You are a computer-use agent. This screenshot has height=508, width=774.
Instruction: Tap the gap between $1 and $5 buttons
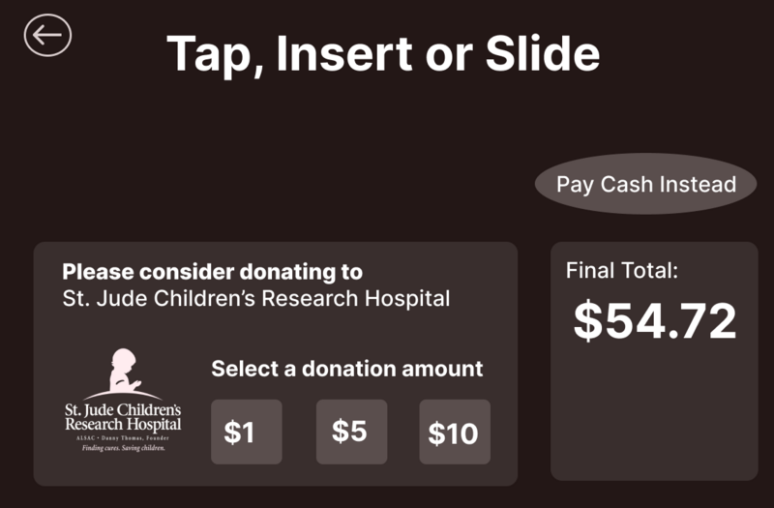299,432
